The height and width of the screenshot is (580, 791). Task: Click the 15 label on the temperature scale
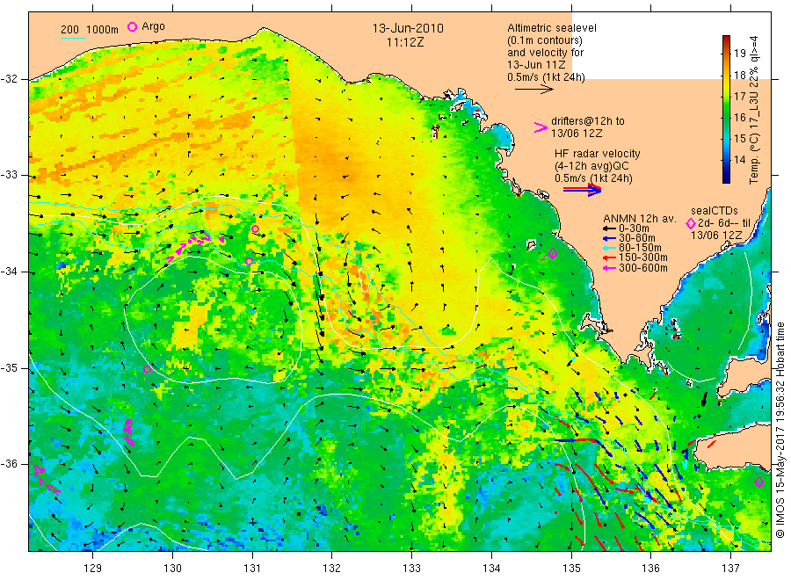[x=739, y=139]
